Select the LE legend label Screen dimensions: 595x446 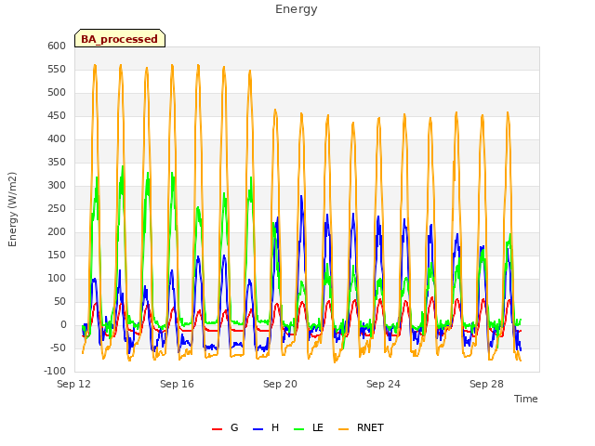click(318, 427)
